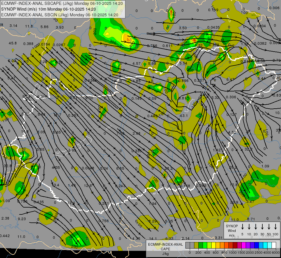Pick the maroon dark red legend swatch

(235, 245)
